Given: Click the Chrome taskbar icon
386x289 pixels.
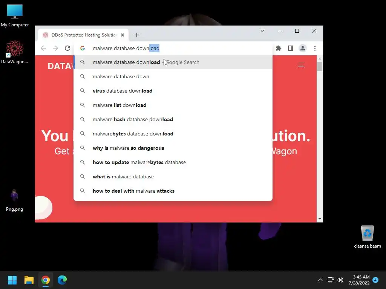Looking at the screenshot, I should coord(46,280).
